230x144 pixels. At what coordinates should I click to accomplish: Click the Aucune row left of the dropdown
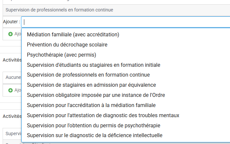coord(13,78)
